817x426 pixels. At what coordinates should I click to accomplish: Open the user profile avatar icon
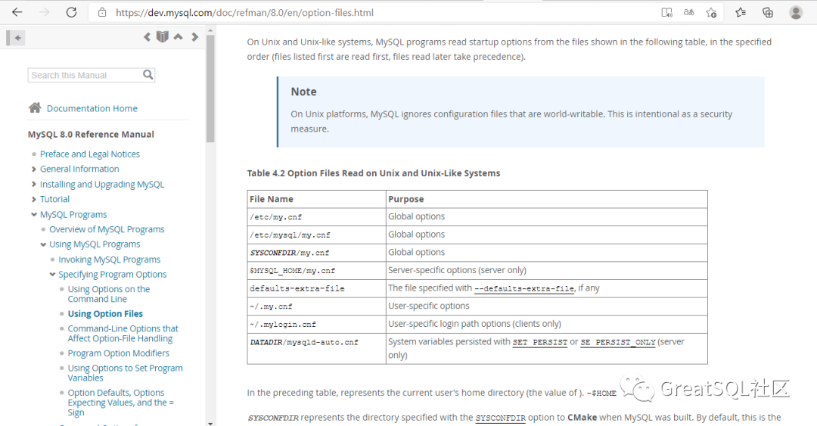click(x=796, y=13)
